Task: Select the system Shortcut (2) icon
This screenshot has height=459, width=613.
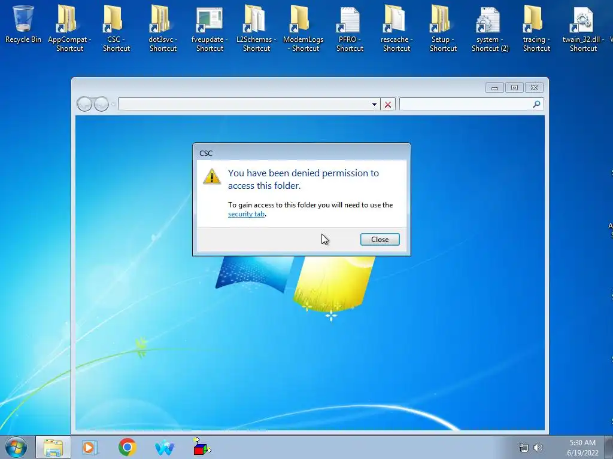Action: point(487,20)
